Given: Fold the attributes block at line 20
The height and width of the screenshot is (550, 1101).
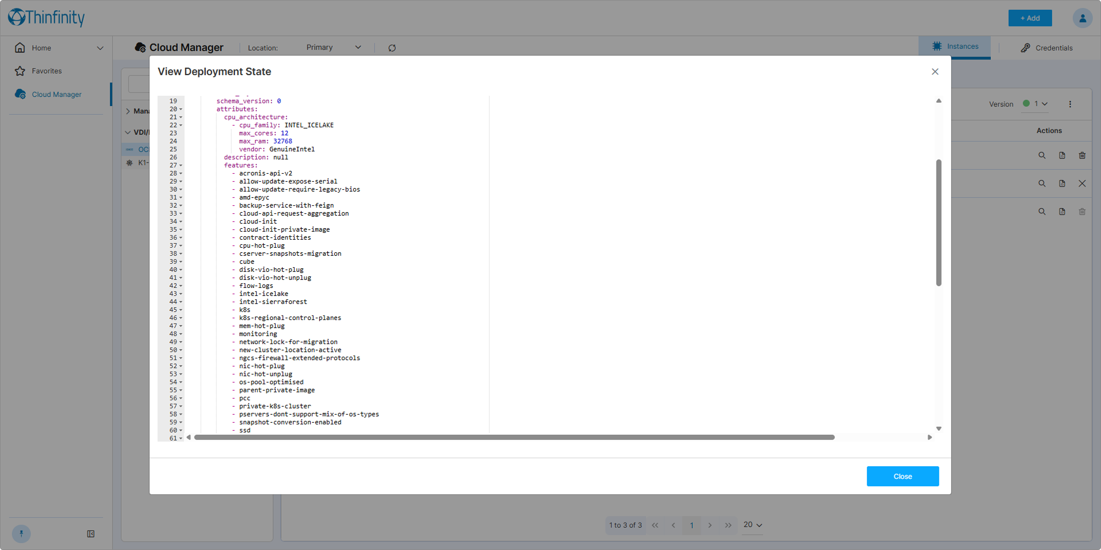Looking at the screenshot, I should pos(181,109).
